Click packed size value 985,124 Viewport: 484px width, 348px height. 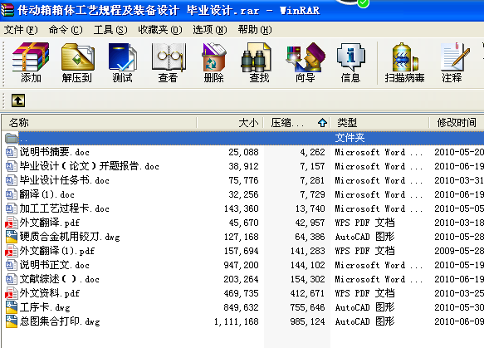[x=308, y=321]
